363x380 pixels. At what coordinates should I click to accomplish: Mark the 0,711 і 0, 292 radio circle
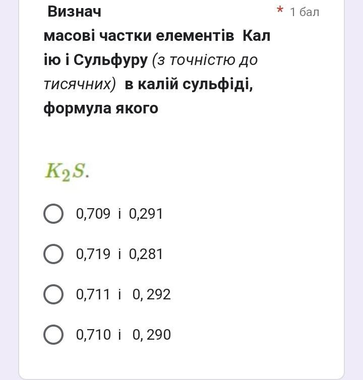click(53, 294)
